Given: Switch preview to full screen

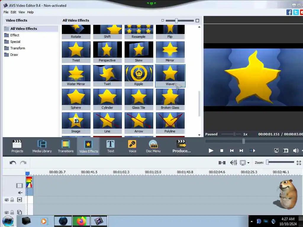Looking at the screenshot, I should [276, 150].
